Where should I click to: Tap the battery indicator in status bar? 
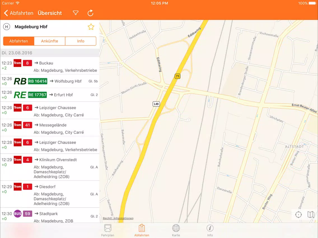click(312, 3)
